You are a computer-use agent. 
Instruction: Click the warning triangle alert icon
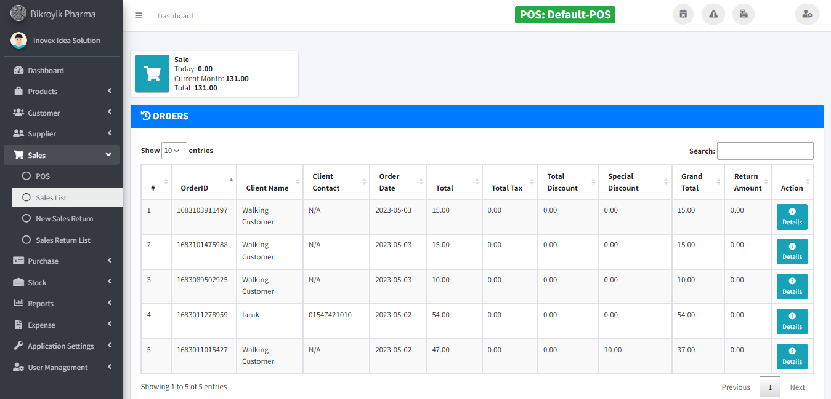coord(713,14)
